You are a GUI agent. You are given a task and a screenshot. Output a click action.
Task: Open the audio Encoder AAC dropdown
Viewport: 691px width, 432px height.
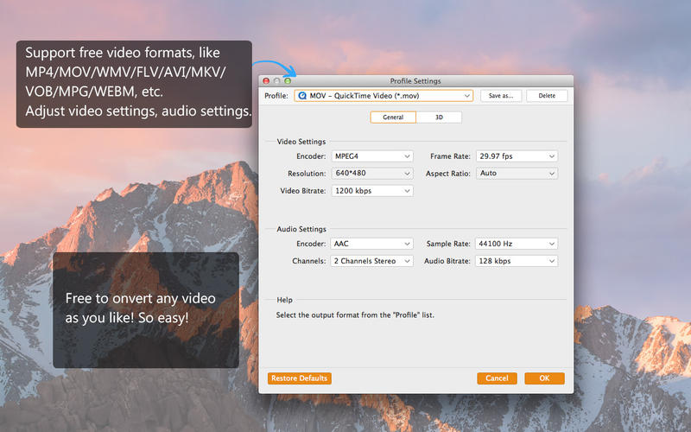click(372, 244)
